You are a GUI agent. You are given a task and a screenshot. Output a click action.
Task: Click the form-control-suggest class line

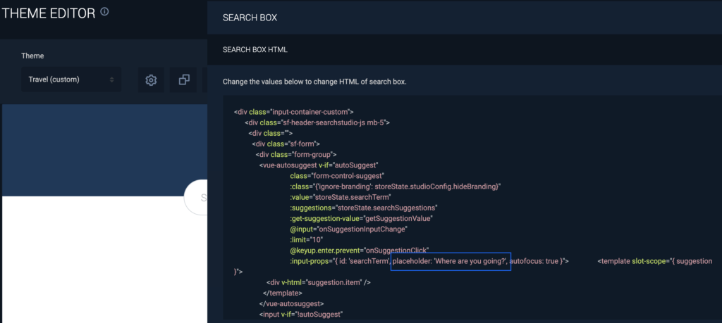coord(337,175)
